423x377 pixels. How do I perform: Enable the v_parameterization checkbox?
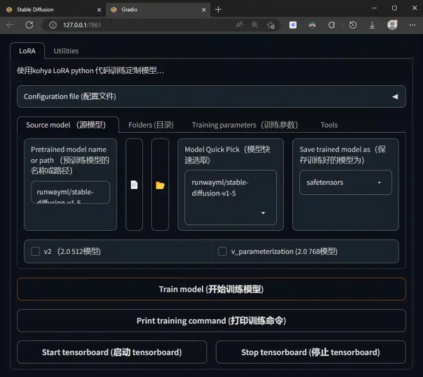[x=222, y=251]
